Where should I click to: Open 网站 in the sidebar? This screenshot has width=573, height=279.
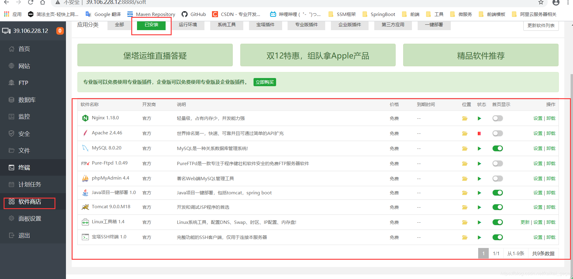33,66
